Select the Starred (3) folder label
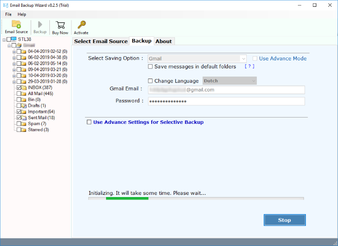The image size is (338, 246). coord(38,130)
